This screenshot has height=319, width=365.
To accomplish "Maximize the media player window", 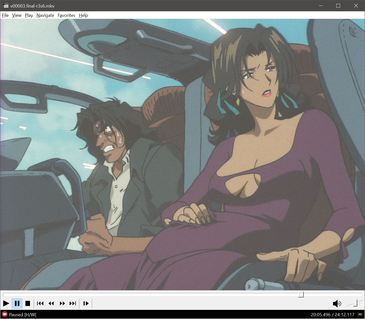I will (x=338, y=6).
